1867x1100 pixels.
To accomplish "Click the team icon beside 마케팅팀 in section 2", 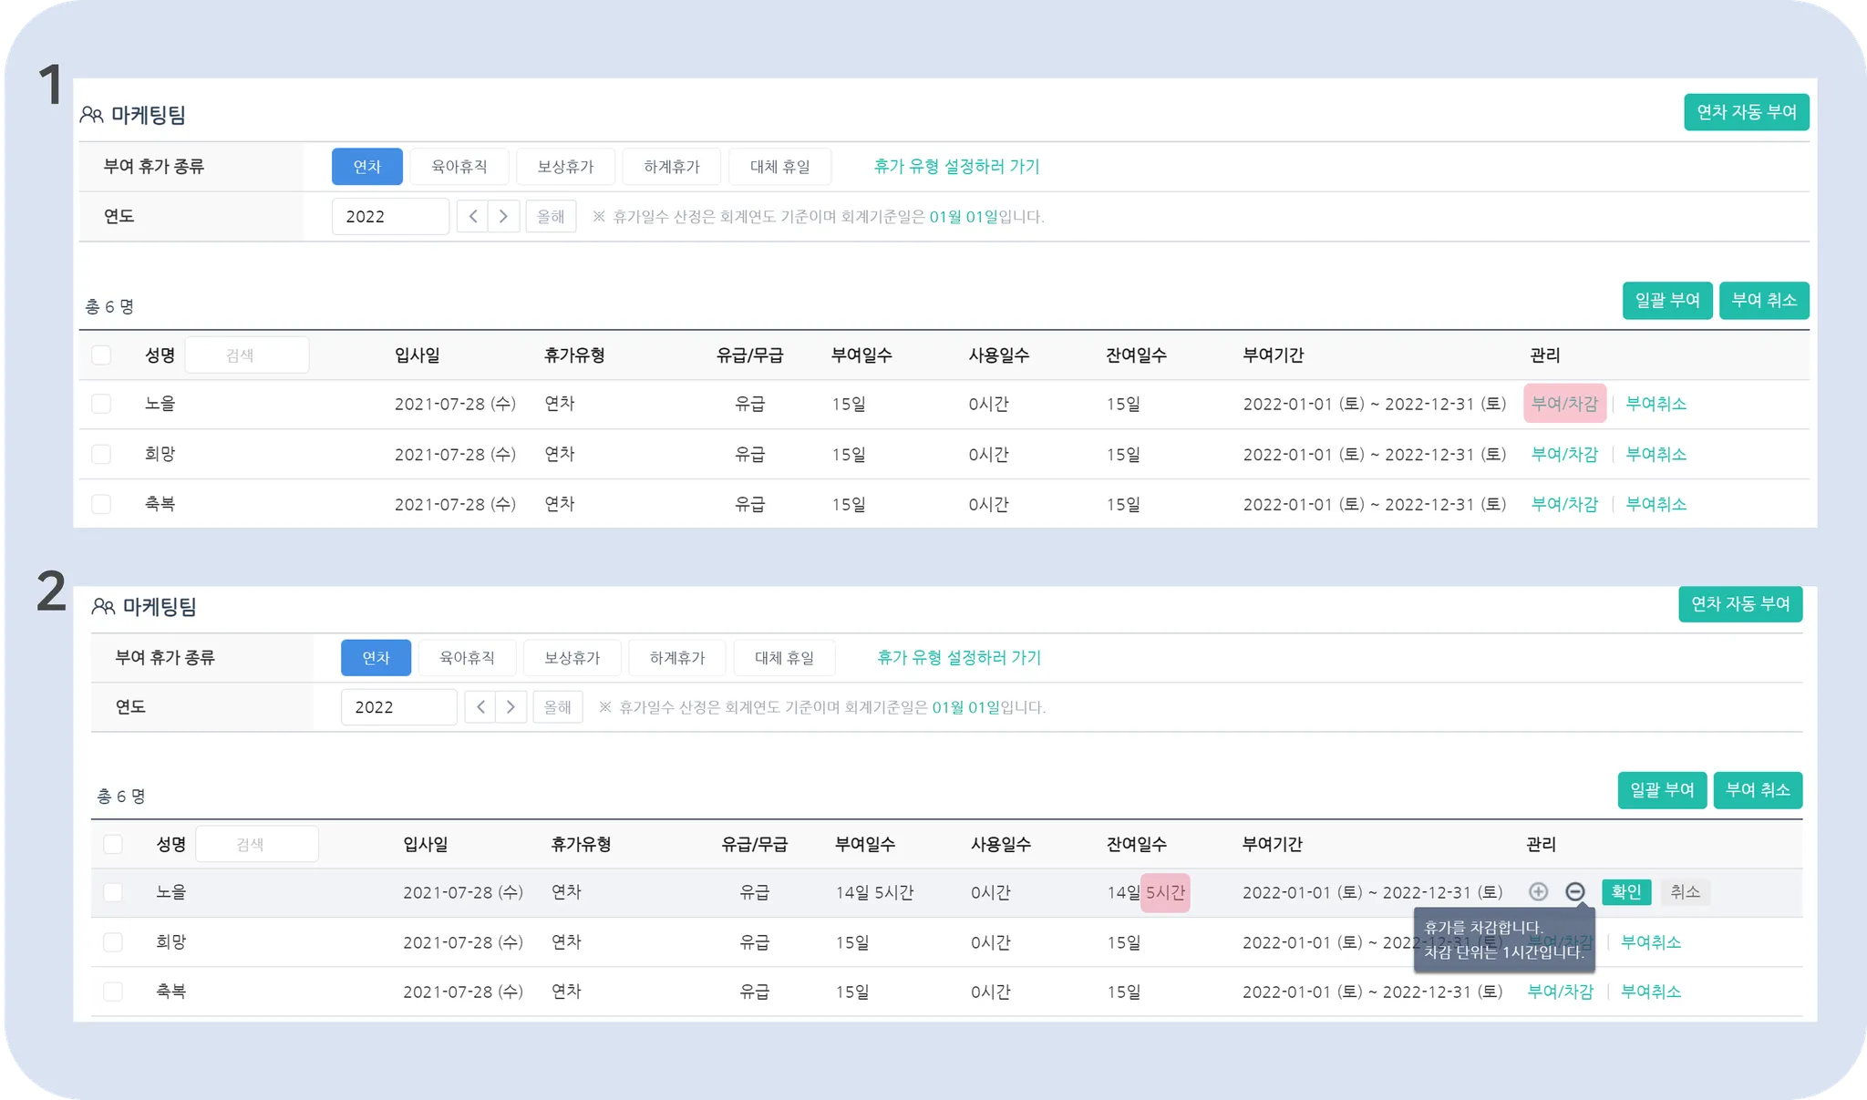I will click(103, 606).
